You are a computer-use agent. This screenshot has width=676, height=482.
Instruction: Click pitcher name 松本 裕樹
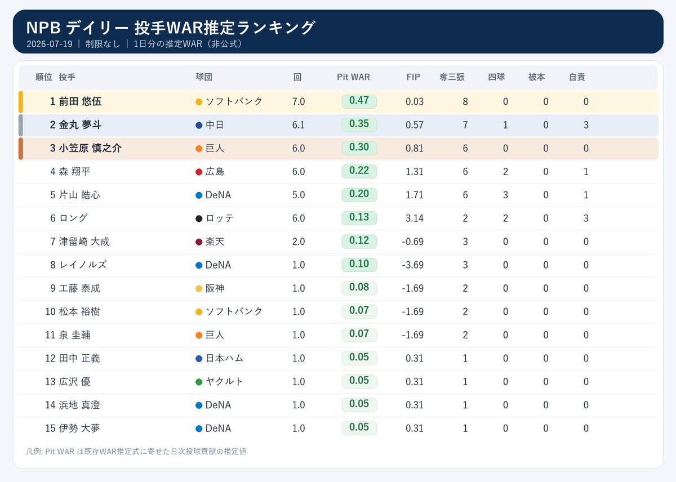point(79,312)
